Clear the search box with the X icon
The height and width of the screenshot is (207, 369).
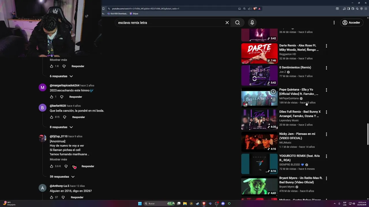(x=227, y=22)
